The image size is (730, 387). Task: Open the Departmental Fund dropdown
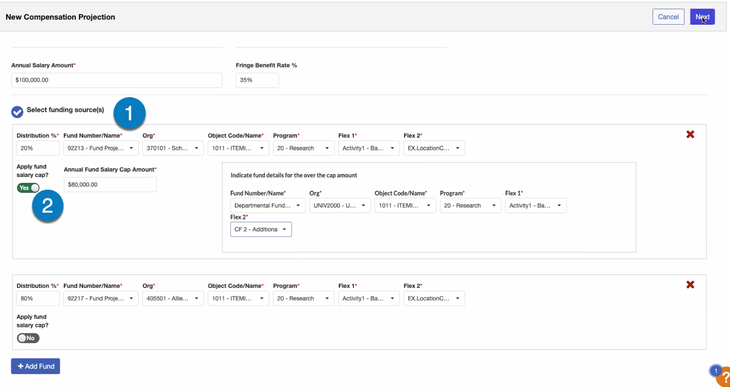pos(267,206)
